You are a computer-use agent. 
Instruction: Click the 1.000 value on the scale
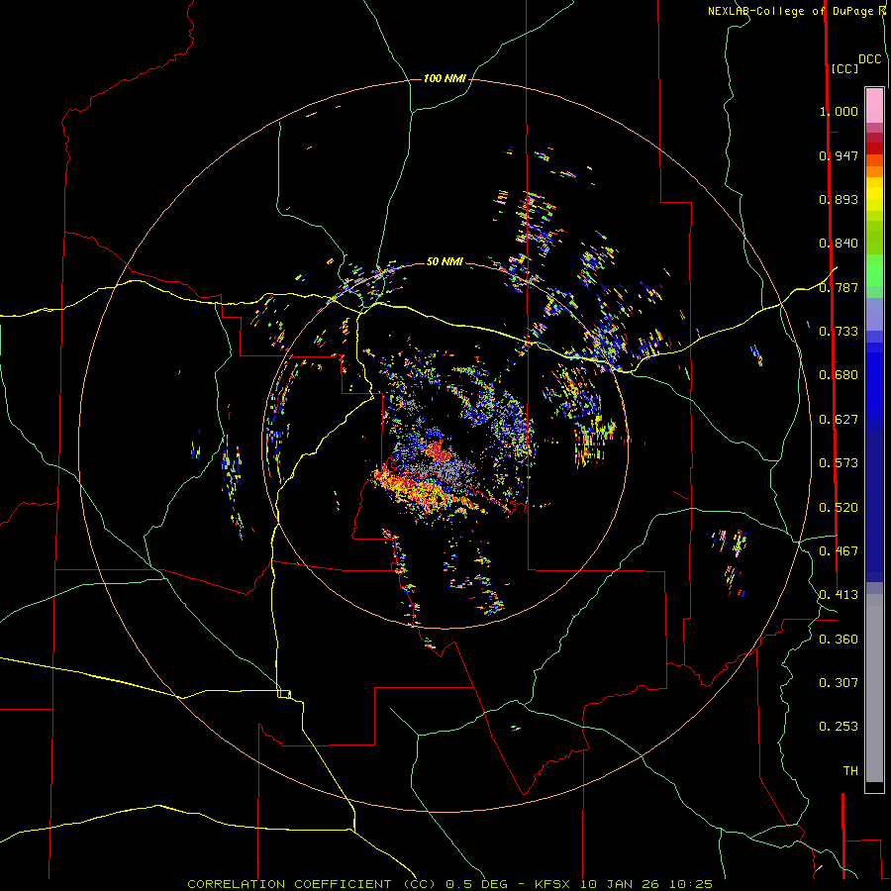(x=839, y=111)
